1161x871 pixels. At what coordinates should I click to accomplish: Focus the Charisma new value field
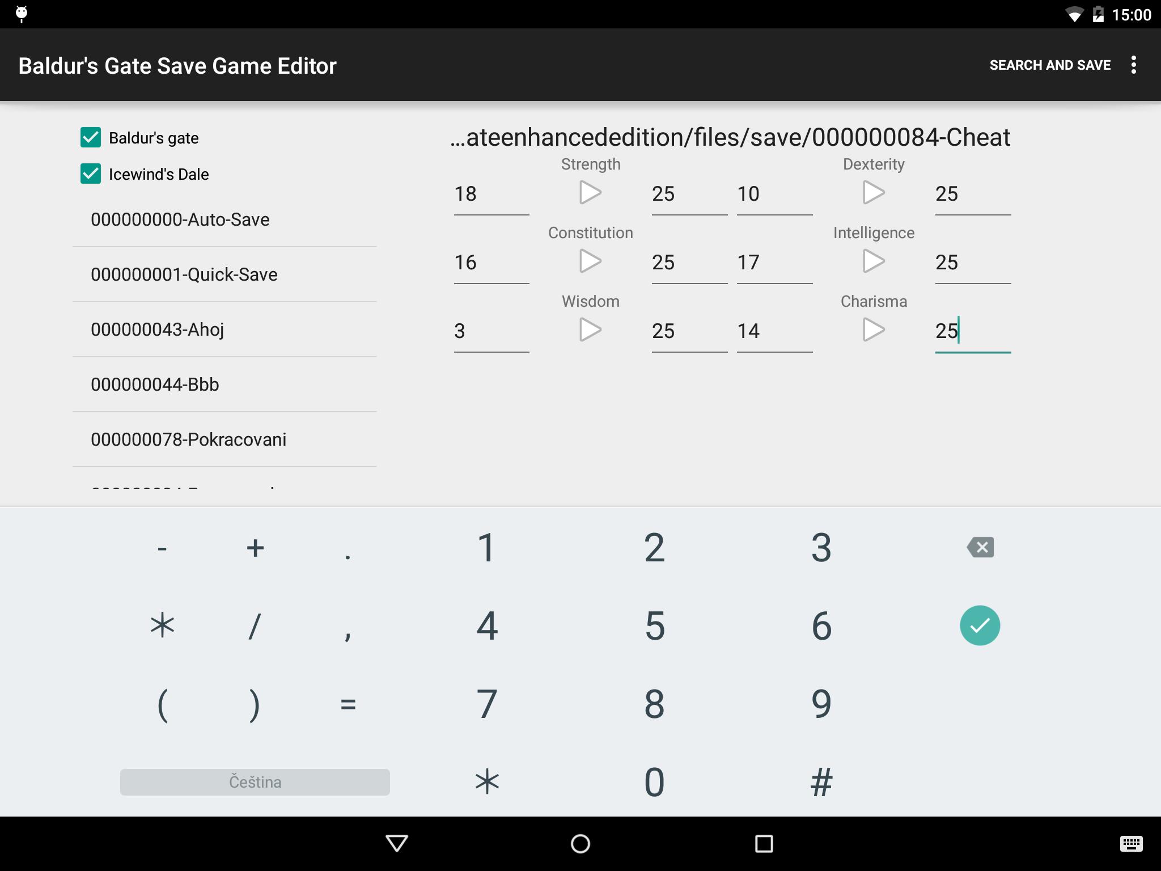(x=973, y=332)
